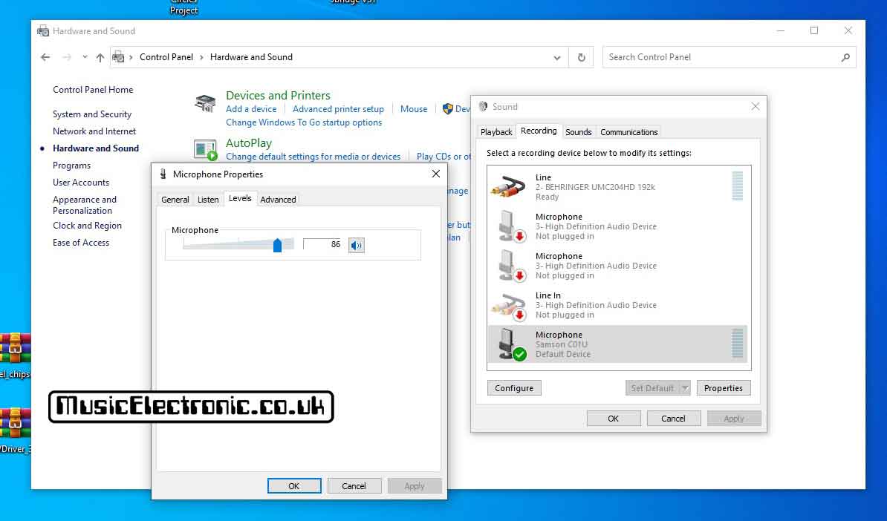Click Change default settings for media or devices
The width and height of the screenshot is (887, 521).
313,157
